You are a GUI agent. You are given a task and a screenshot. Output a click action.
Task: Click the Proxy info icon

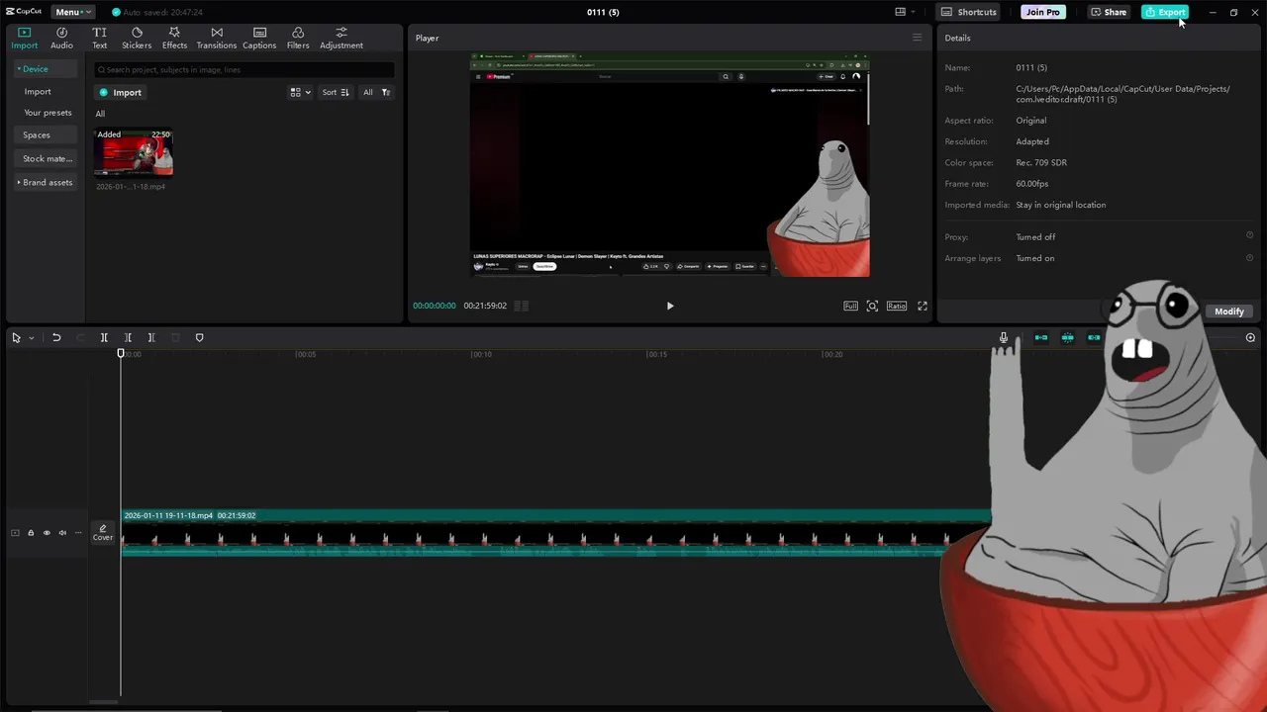click(x=1249, y=235)
